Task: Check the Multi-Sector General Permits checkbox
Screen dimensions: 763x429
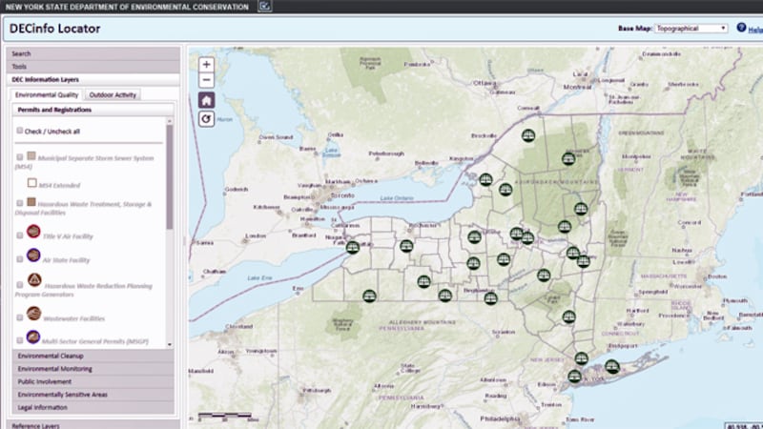Action: point(20,338)
